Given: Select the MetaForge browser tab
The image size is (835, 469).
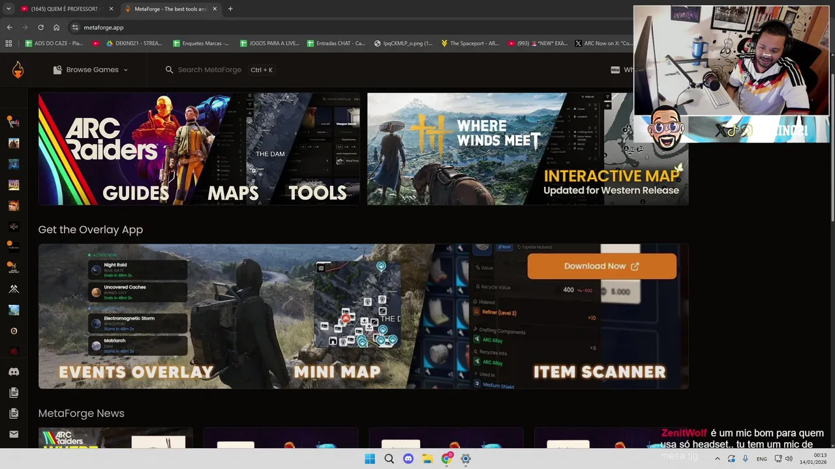Looking at the screenshot, I should click(x=171, y=9).
